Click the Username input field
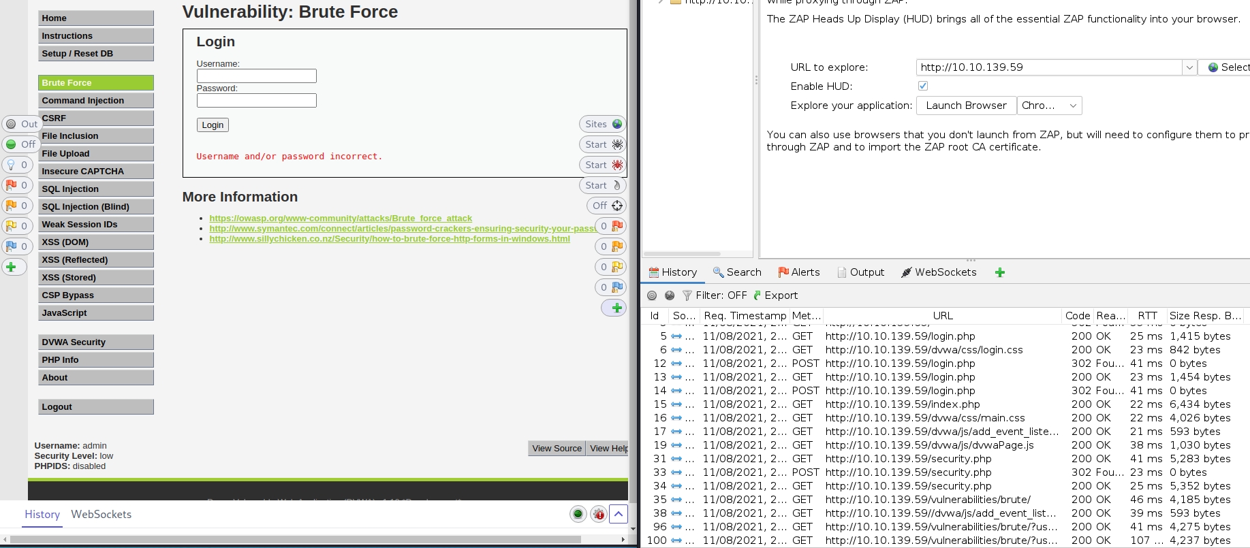This screenshot has height=548, width=1250. pos(256,76)
